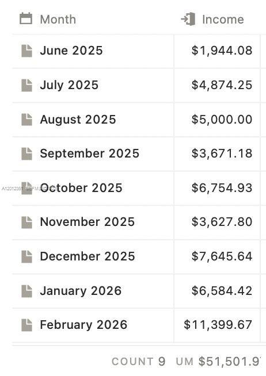Select the $5,000.00 income cell
Viewport: 266px width, 376px height.
[x=217, y=120]
